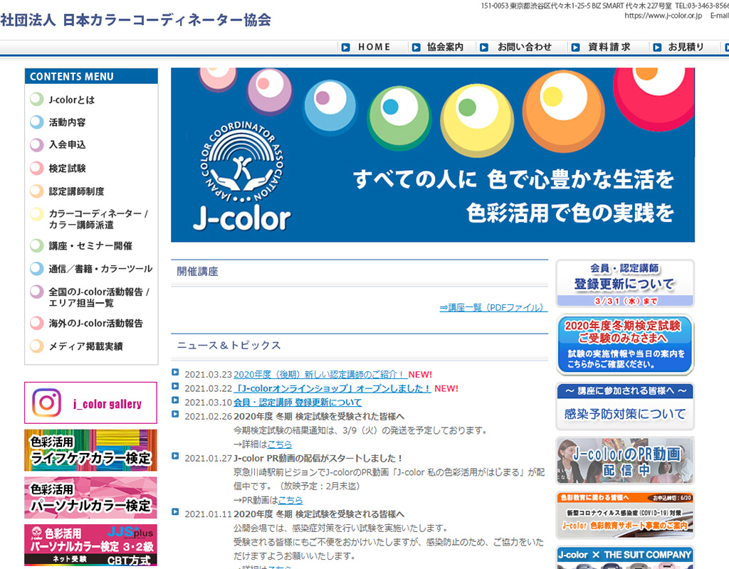Open the 講座一覧 (PDFファイル) link
This screenshot has width=729, height=569.
[493, 307]
